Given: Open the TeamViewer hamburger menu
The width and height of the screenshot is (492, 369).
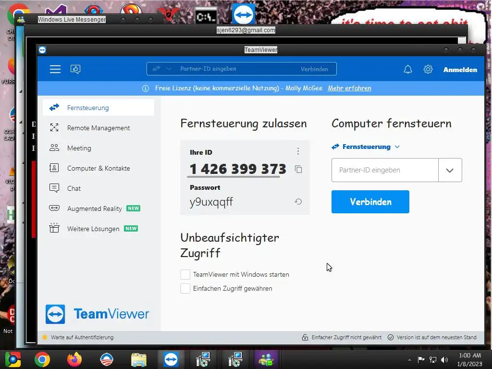Looking at the screenshot, I should coord(55,69).
